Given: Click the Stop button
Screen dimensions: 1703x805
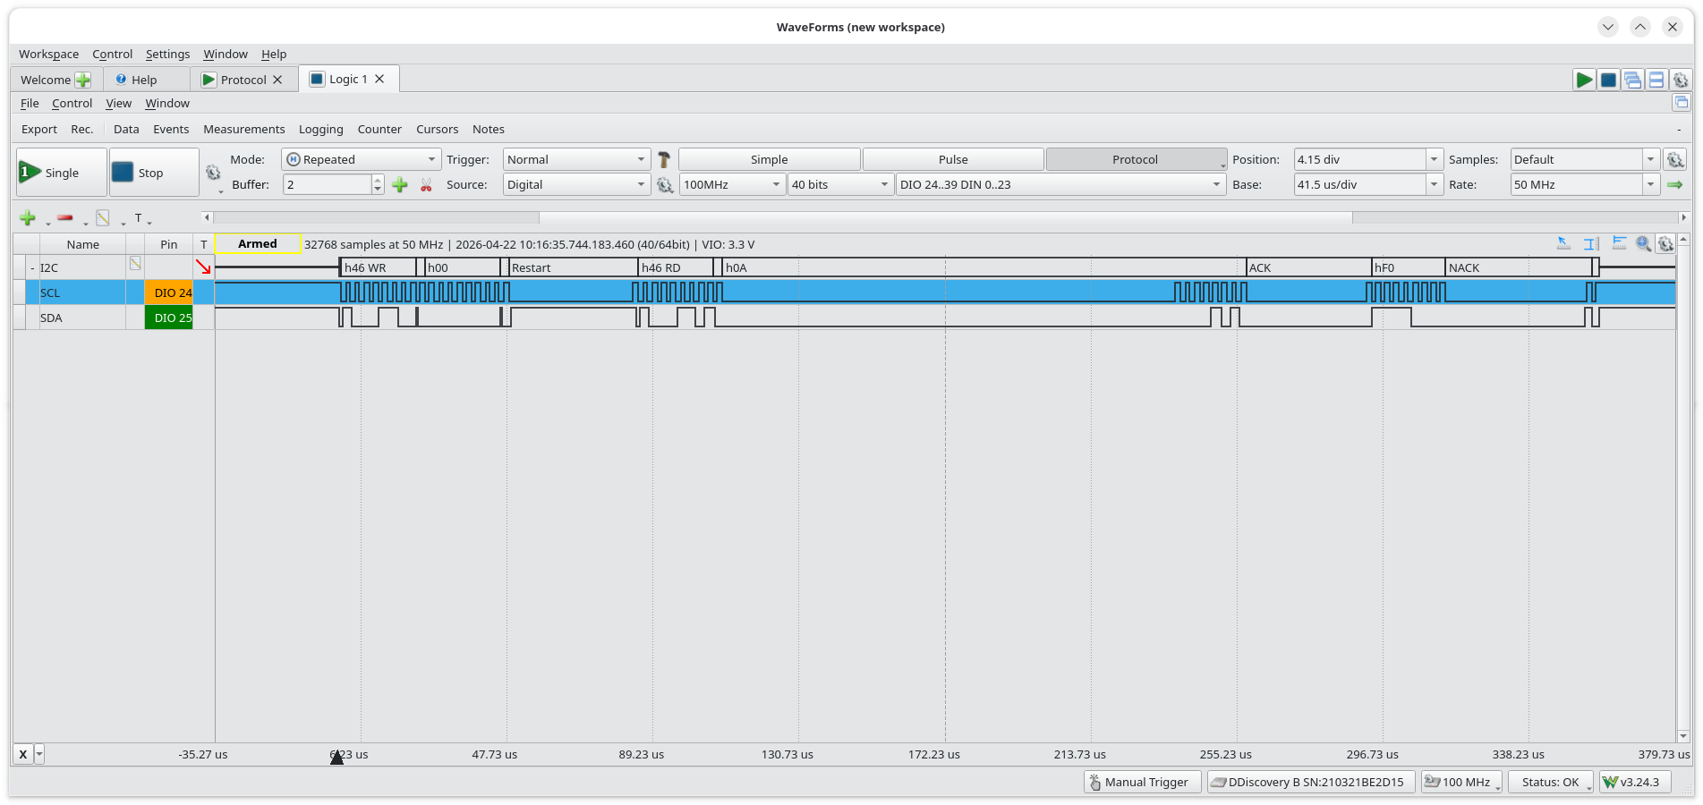Looking at the screenshot, I should [x=154, y=173].
